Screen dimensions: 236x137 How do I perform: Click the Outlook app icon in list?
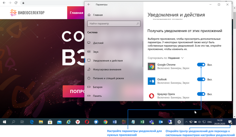(151, 81)
